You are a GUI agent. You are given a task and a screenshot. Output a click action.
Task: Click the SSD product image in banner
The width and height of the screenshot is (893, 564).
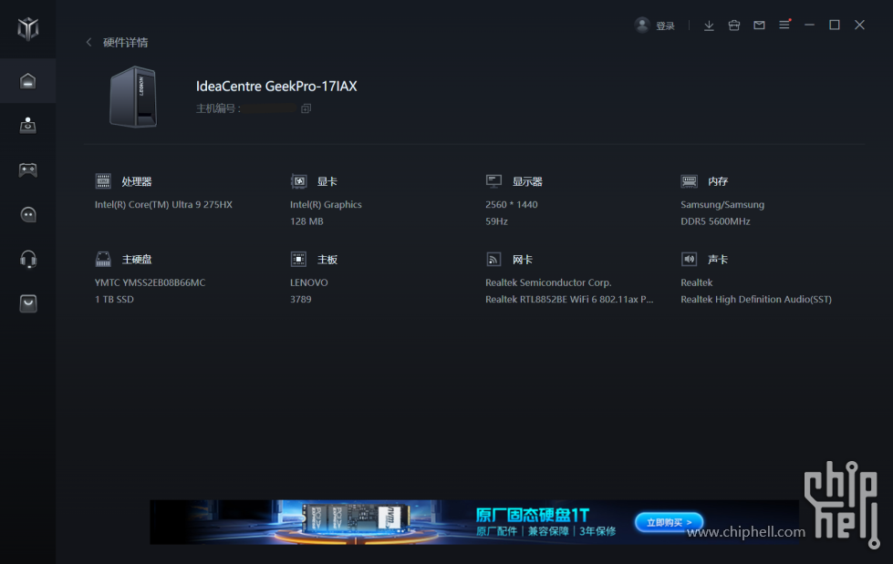coord(356,518)
